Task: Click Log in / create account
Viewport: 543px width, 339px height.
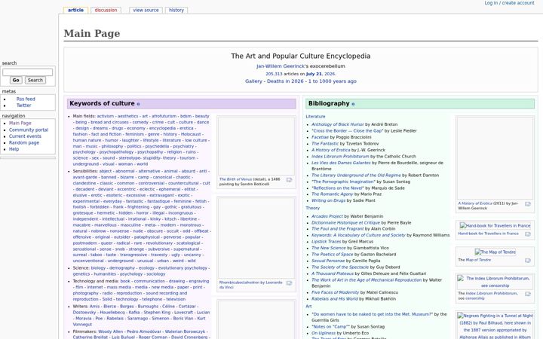Action: (x=509, y=3)
